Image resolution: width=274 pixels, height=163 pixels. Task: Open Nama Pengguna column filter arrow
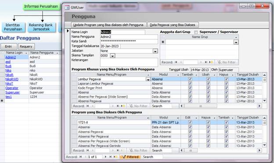58,53
